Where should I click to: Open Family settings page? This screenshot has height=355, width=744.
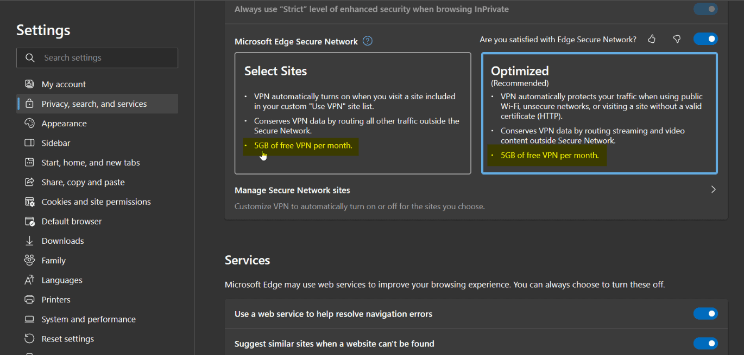click(x=97, y=260)
